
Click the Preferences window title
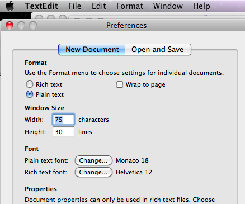click(x=126, y=25)
